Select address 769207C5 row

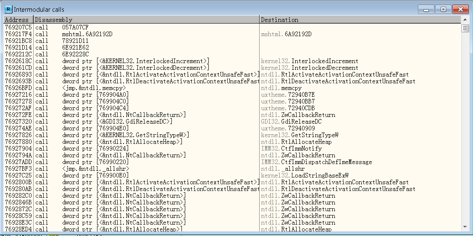pyautogui.click(x=232, y=27)
